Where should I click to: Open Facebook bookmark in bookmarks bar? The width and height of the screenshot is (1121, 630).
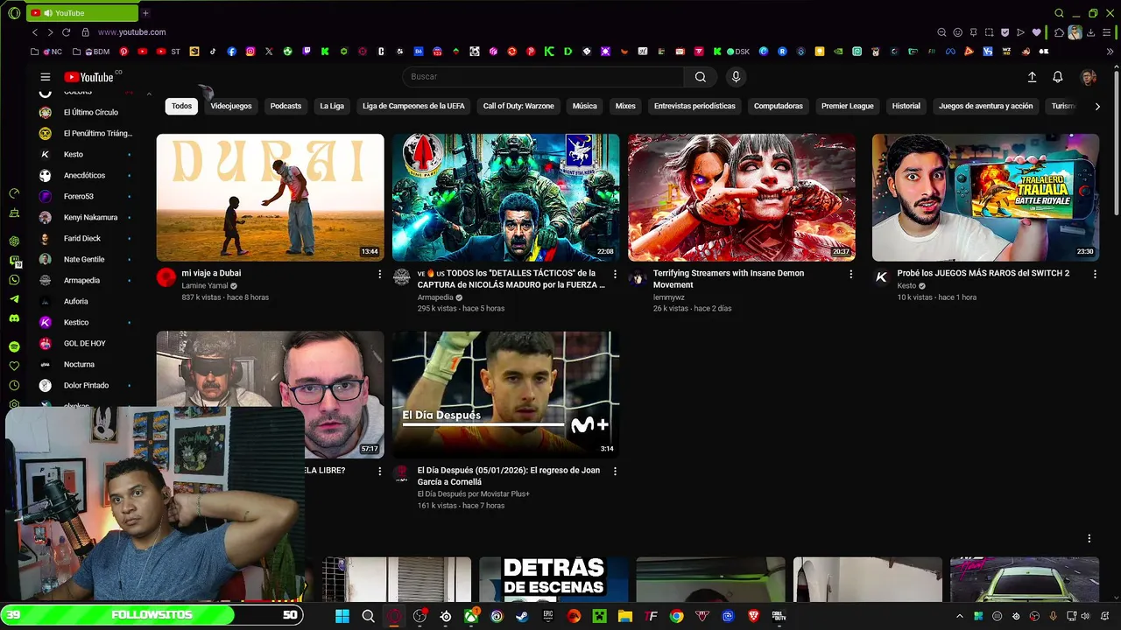231,52
